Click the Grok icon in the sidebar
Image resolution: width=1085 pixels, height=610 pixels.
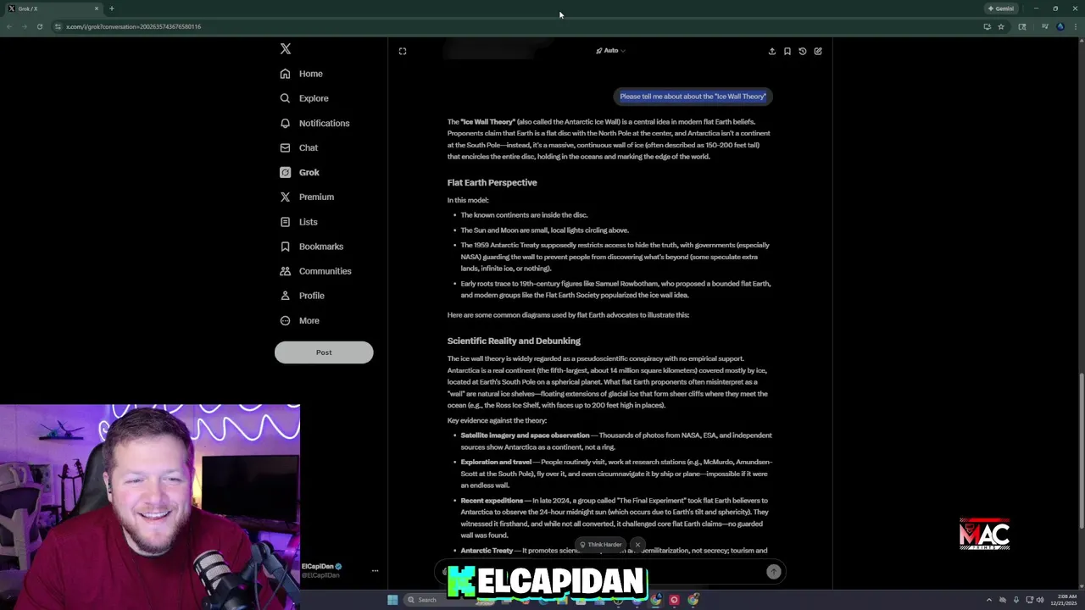(x=286, y=172)
